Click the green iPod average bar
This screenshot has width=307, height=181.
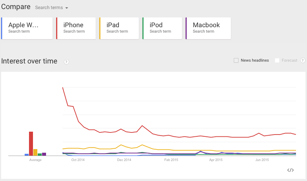tap(40, 155)
